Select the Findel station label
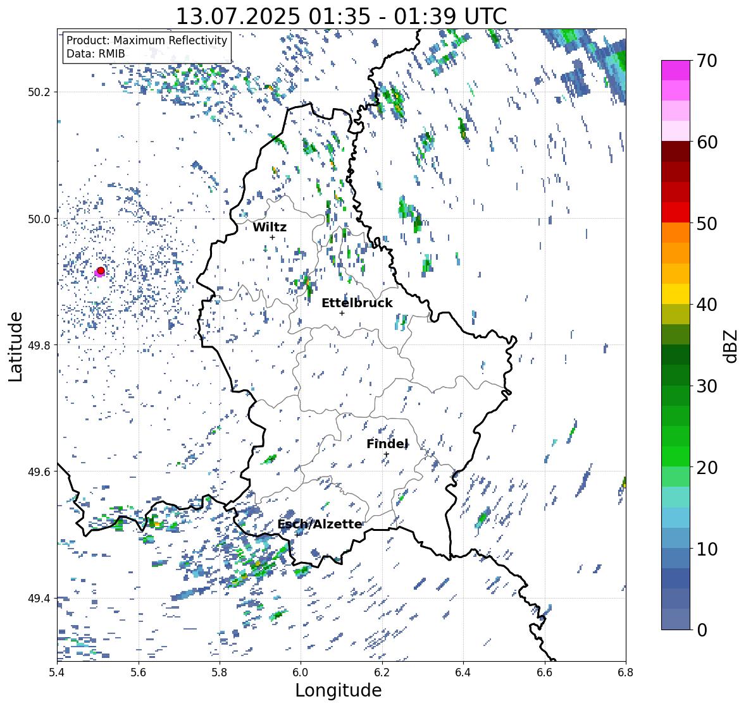The width and height of the screenshot is (746, 706). tap(387, 444)
